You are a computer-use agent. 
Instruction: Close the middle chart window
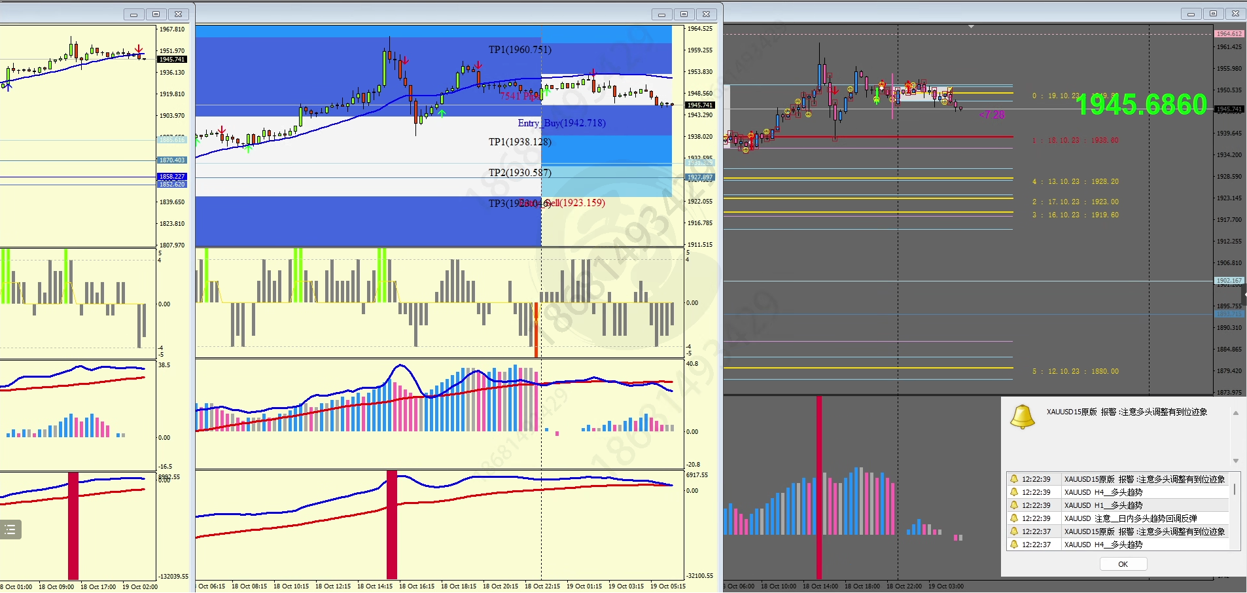(x=706, y=14)
